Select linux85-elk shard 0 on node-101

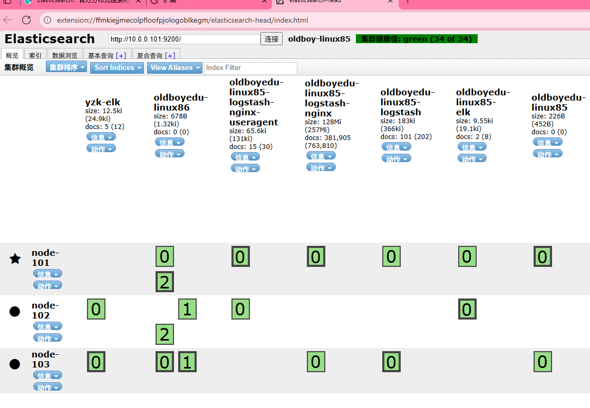[x=467, y=256]
